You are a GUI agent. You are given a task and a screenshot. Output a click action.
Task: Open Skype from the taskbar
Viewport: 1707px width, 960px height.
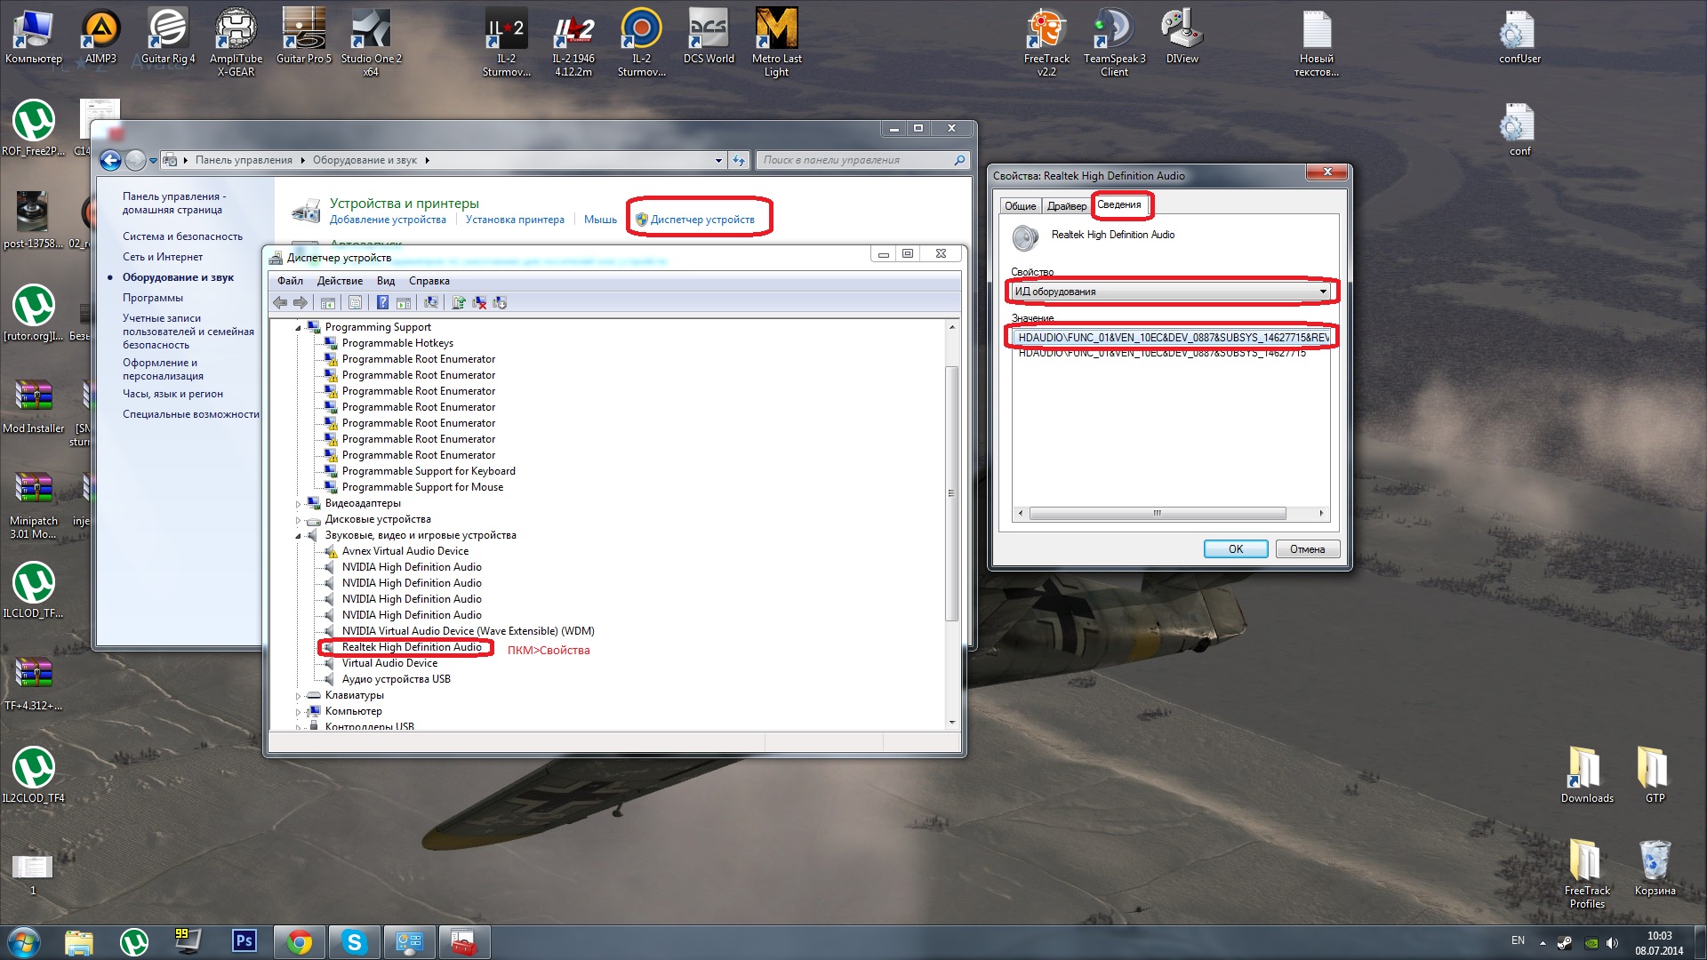click(x=355, y=941)
